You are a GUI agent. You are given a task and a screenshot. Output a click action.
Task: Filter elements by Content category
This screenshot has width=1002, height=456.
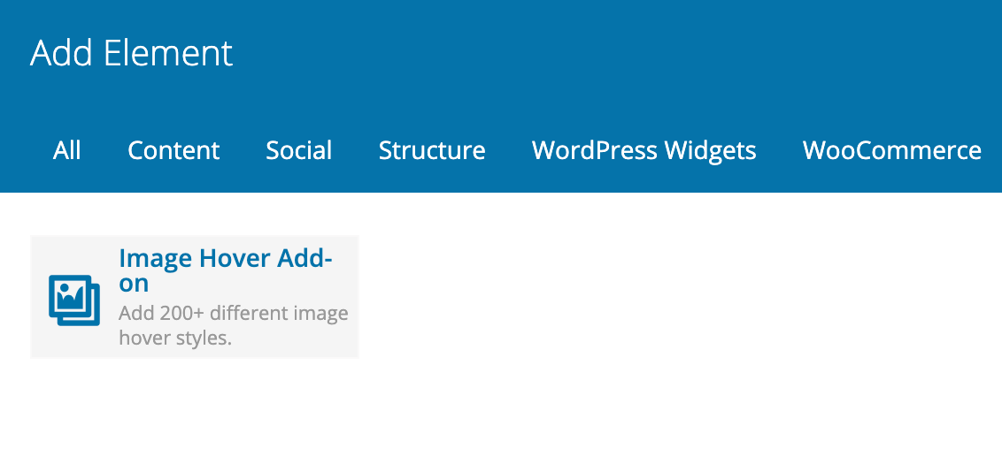pos(173,150)
